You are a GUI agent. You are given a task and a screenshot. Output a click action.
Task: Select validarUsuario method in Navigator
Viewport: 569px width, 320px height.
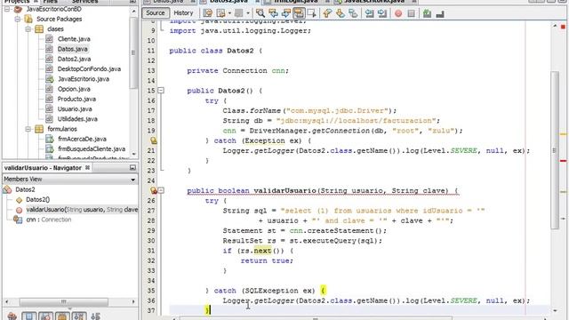82,210
